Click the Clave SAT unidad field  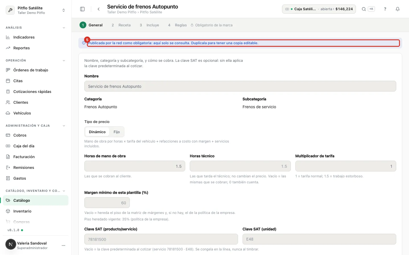click(319, 239)
